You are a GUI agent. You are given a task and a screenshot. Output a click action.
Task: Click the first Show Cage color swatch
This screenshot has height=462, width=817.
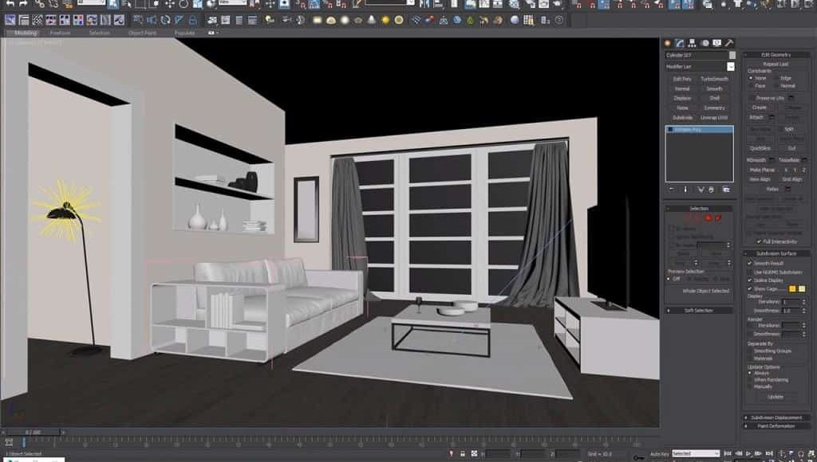coord(793,288)
